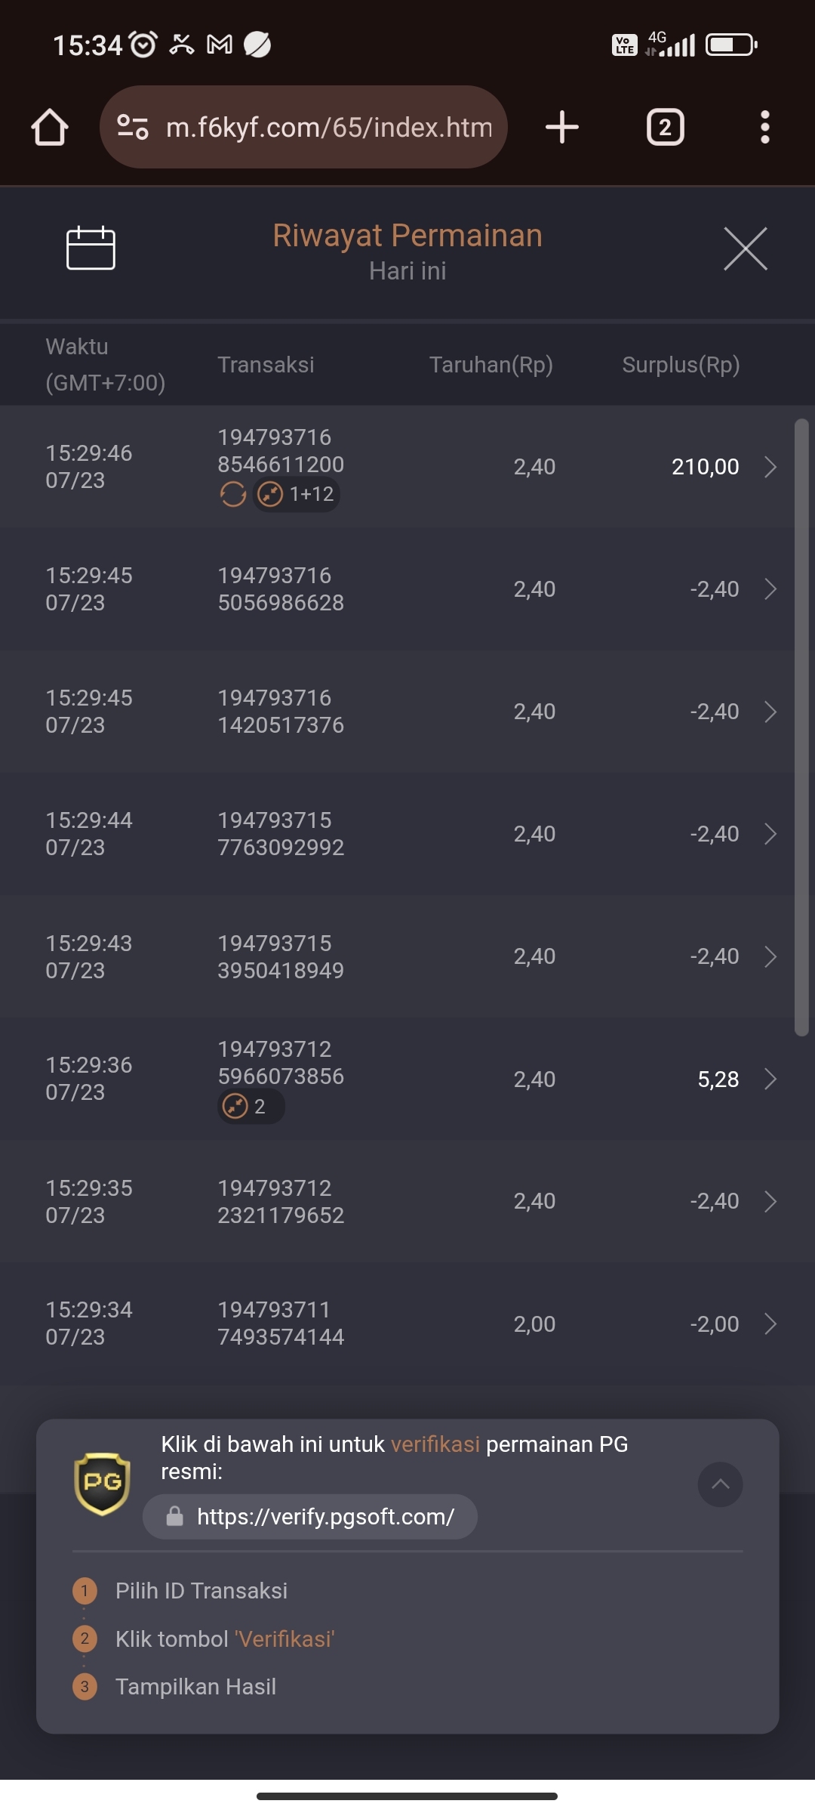Open the calendar date picker icon
The image size is (815, 1813).
(91, 248)
